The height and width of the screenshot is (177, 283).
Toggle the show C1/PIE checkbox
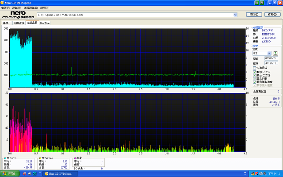(255, 72)
